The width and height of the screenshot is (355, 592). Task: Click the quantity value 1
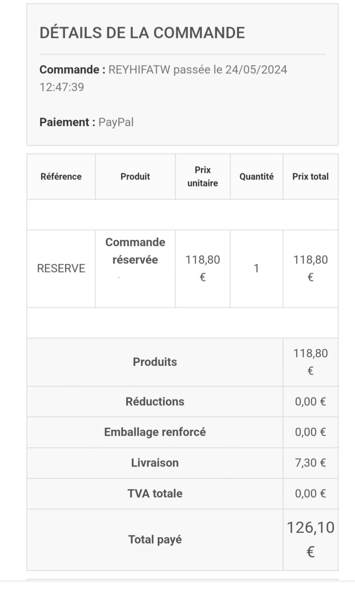257,269
